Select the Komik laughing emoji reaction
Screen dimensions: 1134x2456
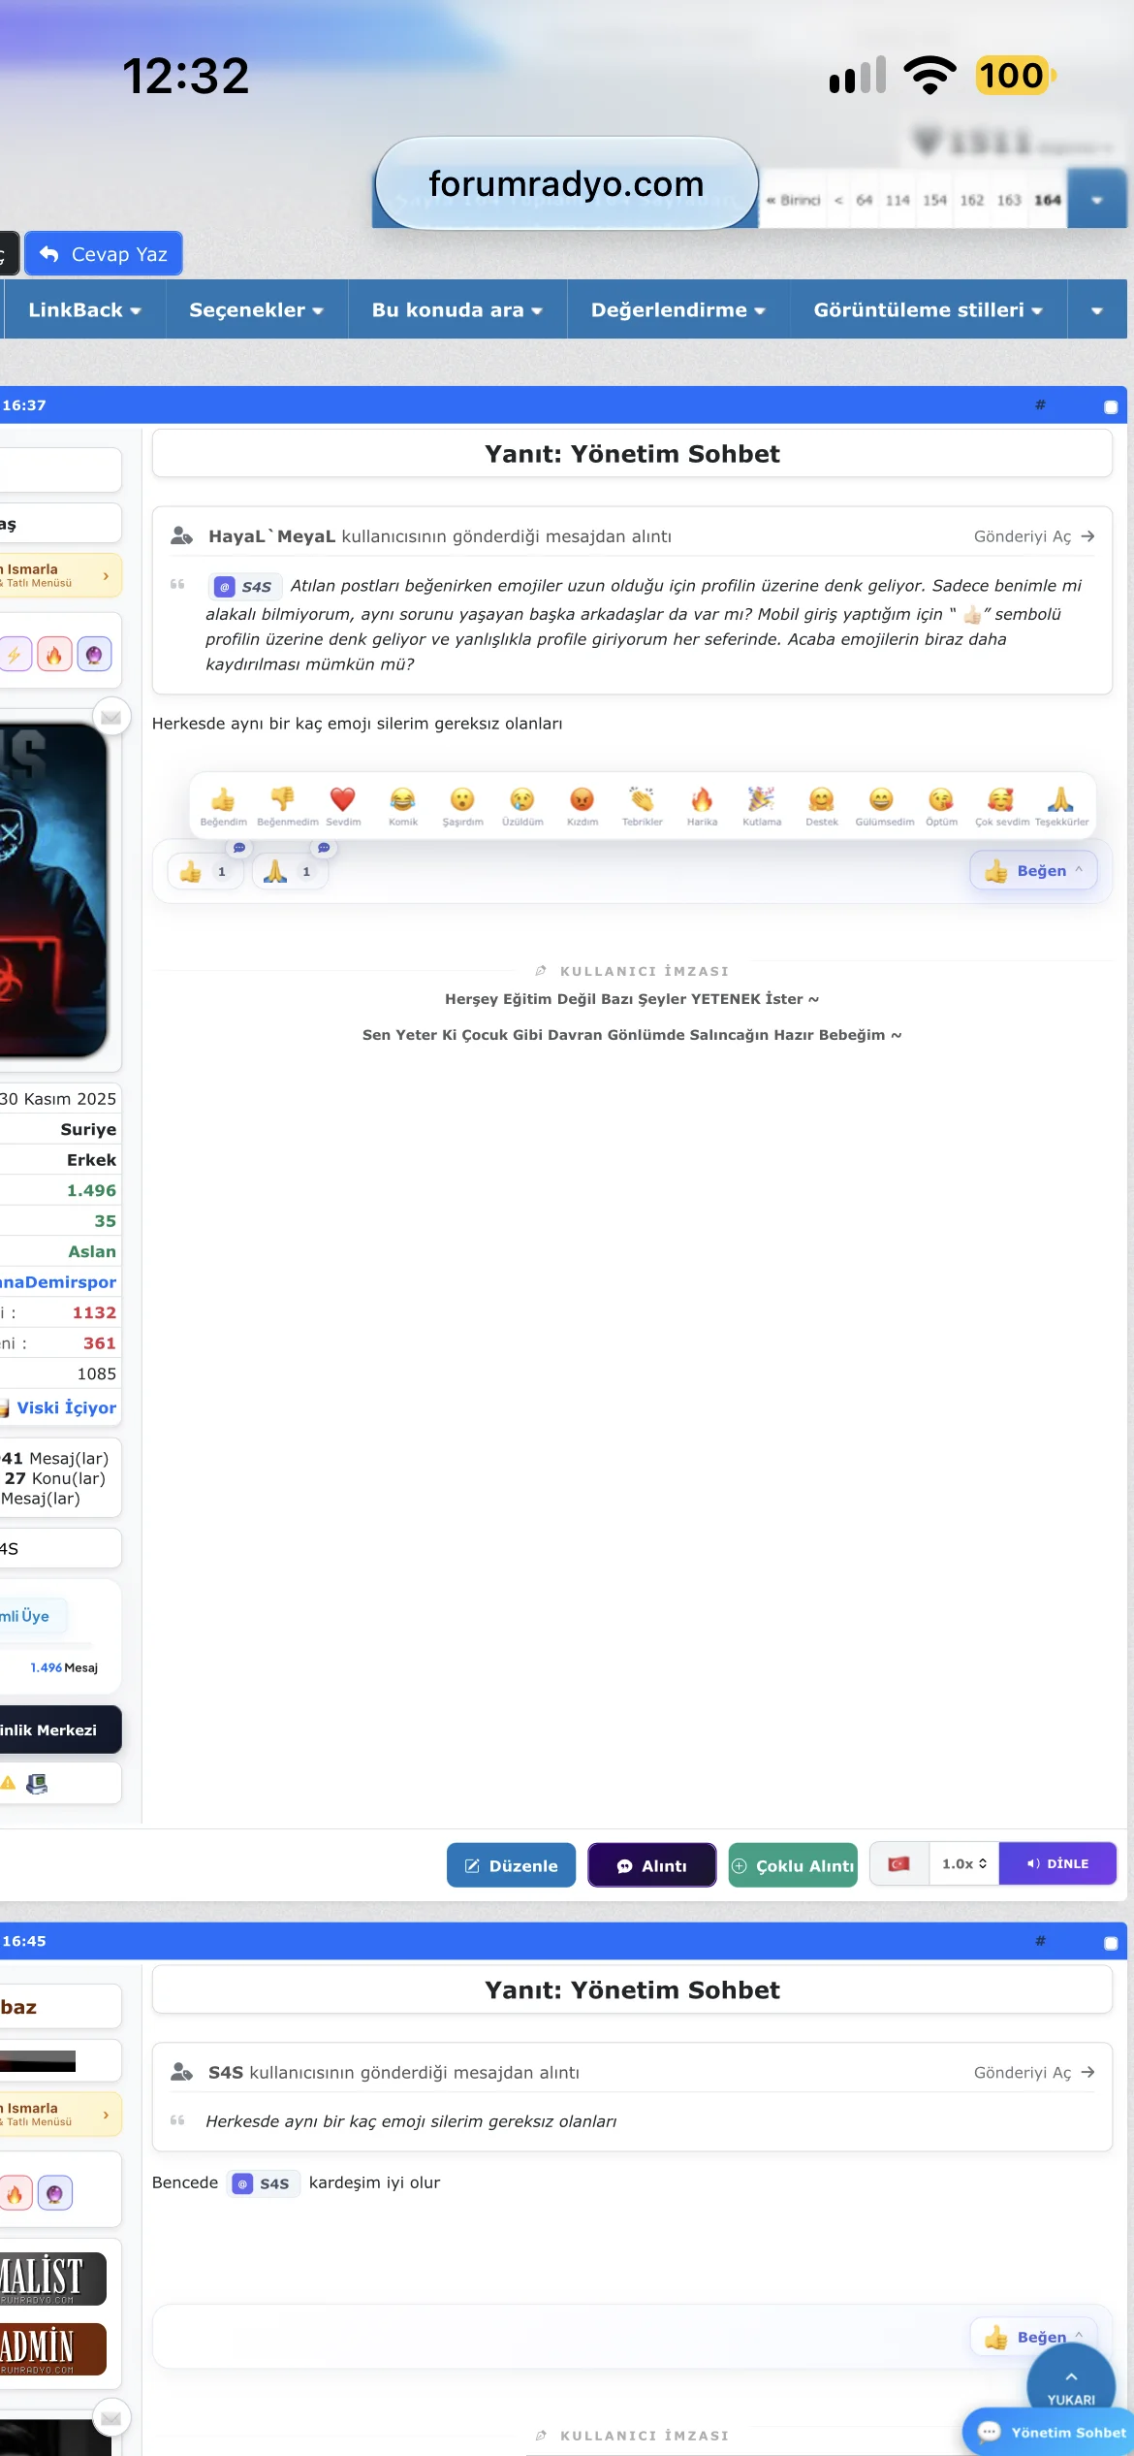[x=403, y=805]
